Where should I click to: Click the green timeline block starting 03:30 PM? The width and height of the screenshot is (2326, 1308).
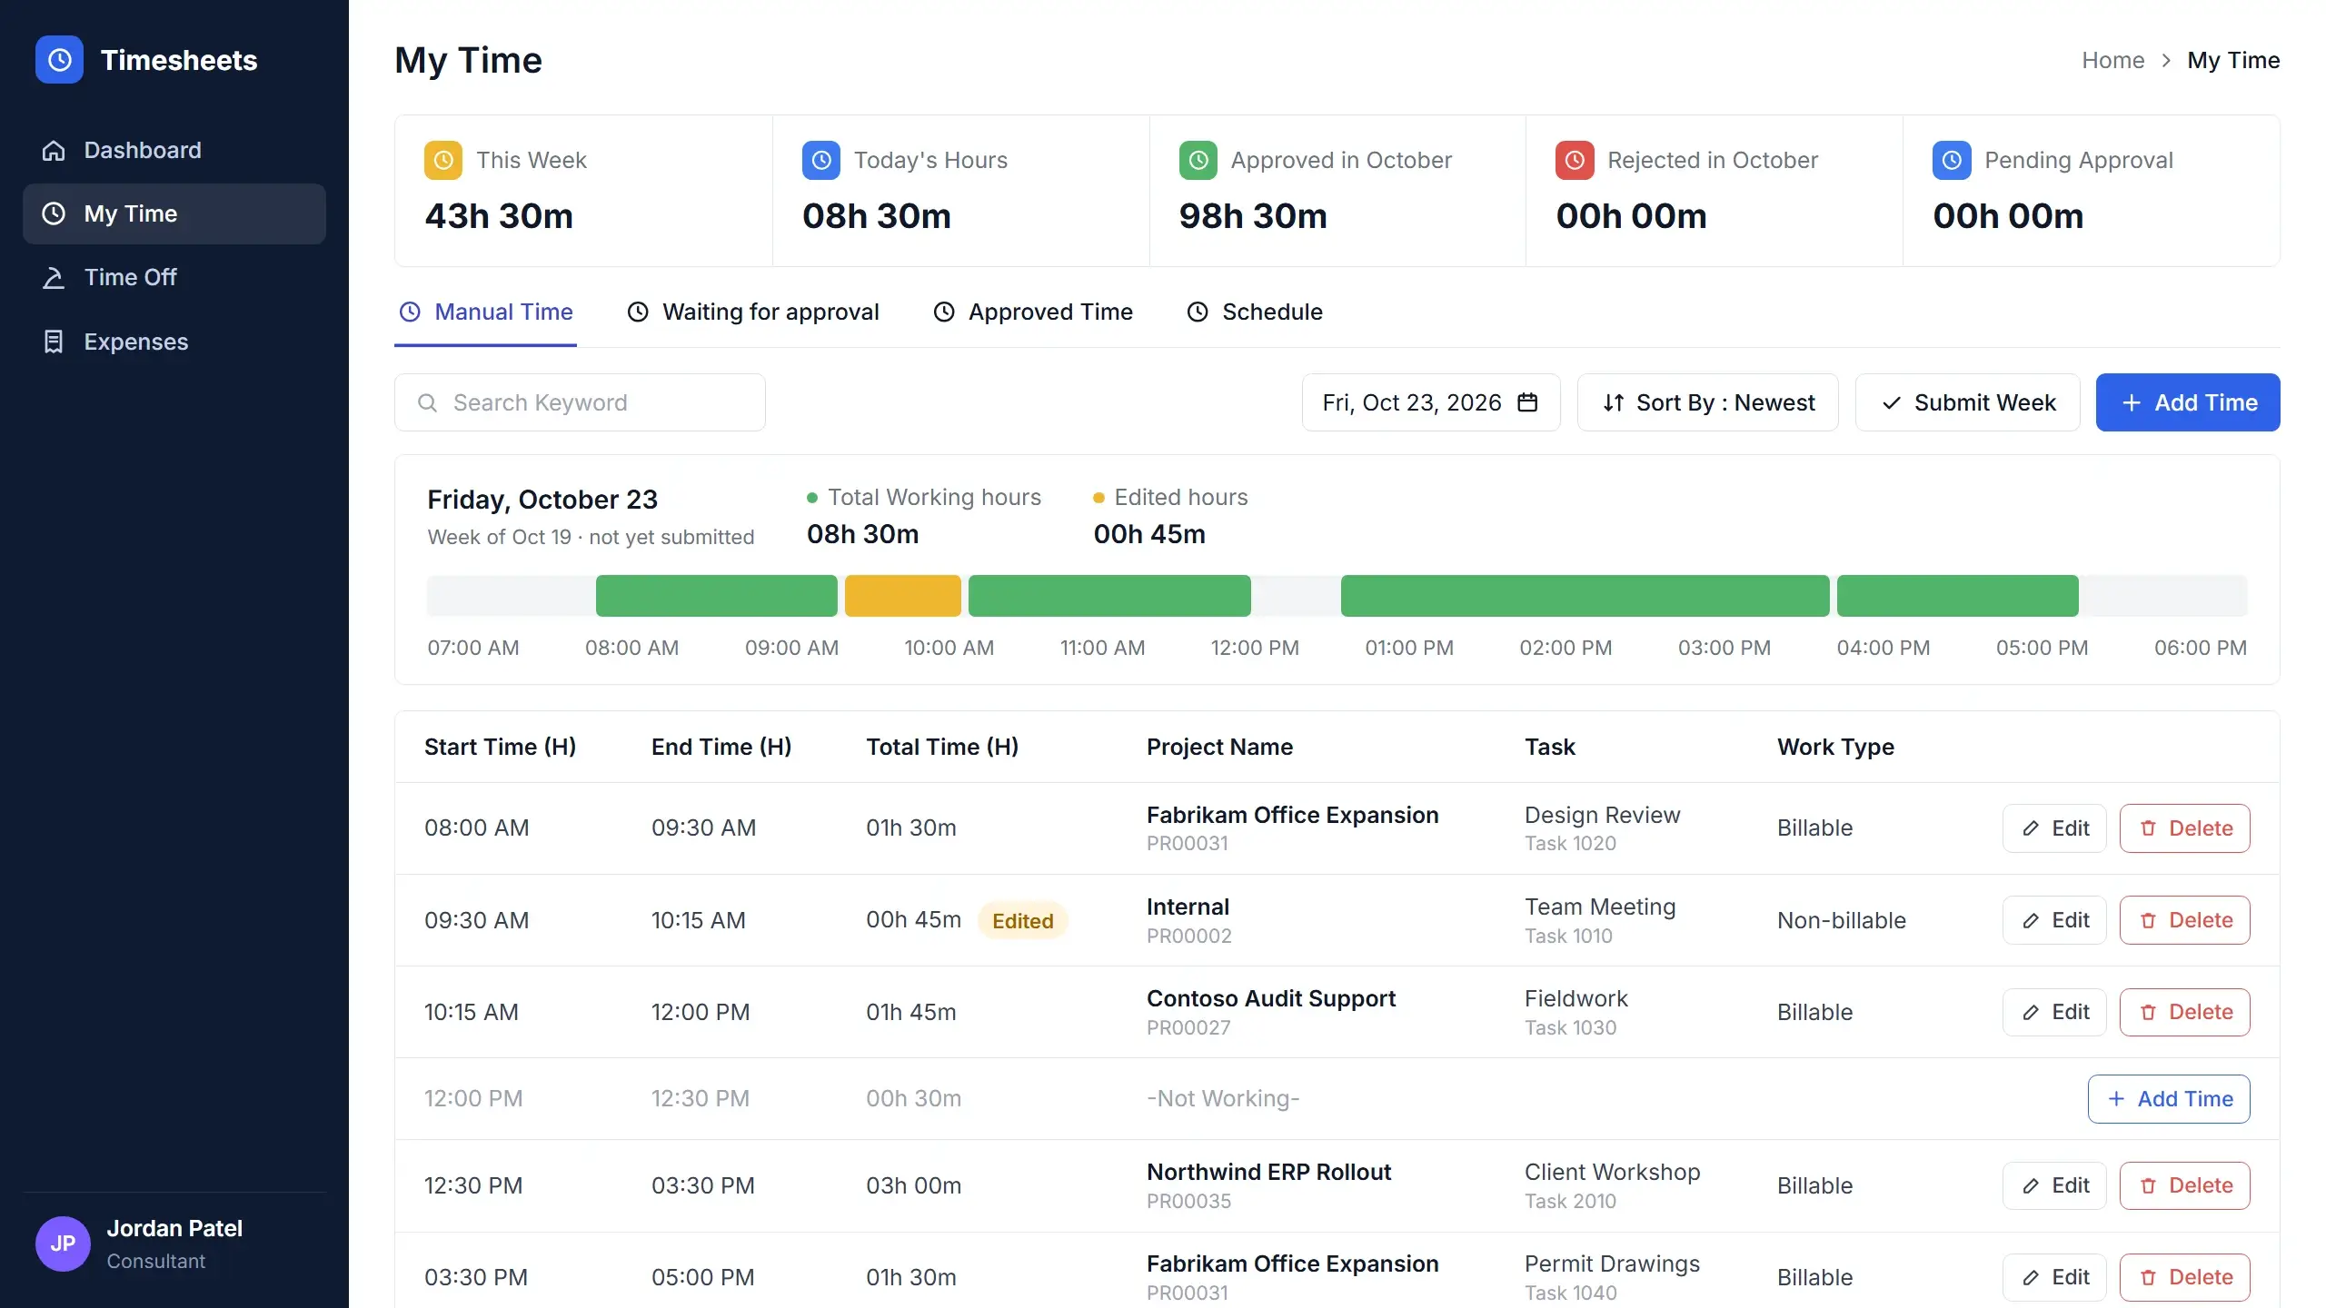pyautogui.click(x=1957, y=596)
